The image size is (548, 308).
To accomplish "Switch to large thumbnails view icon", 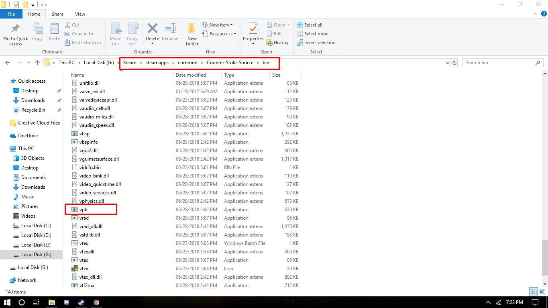I will click(x=542, y=292).
